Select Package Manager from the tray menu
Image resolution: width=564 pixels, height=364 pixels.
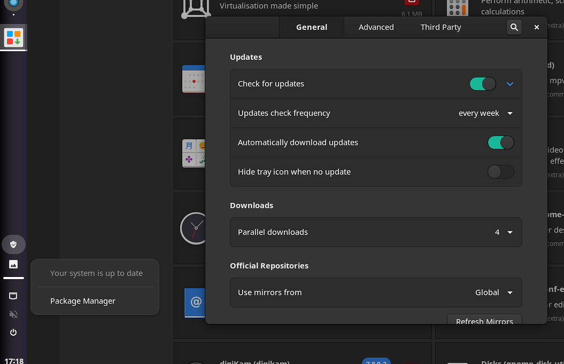point(82,301)
